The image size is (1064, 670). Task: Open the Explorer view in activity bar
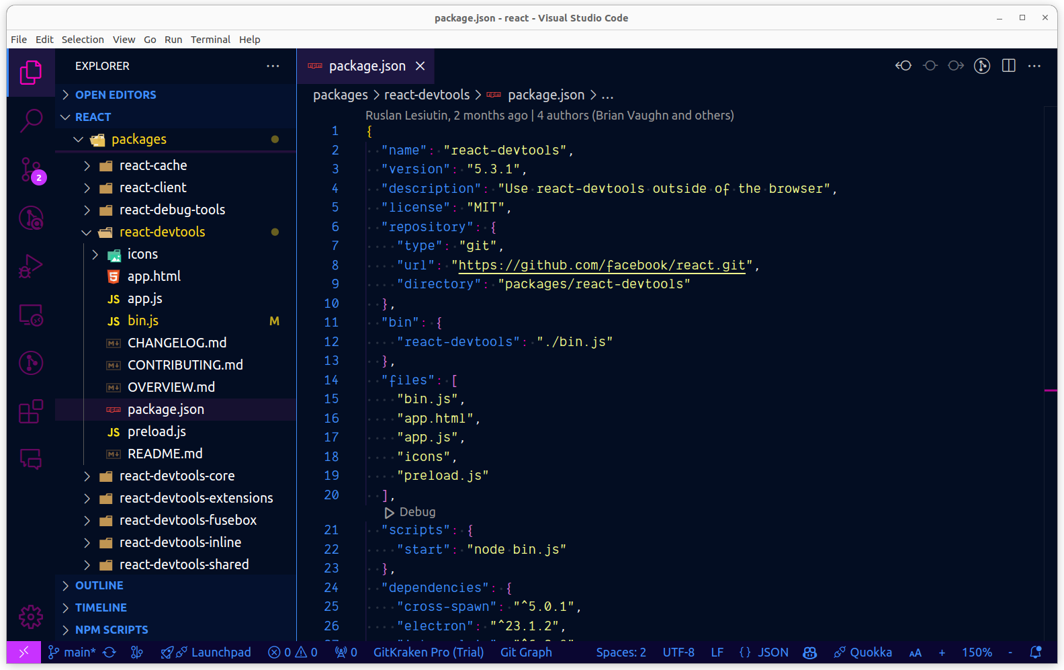pos(31,73)
